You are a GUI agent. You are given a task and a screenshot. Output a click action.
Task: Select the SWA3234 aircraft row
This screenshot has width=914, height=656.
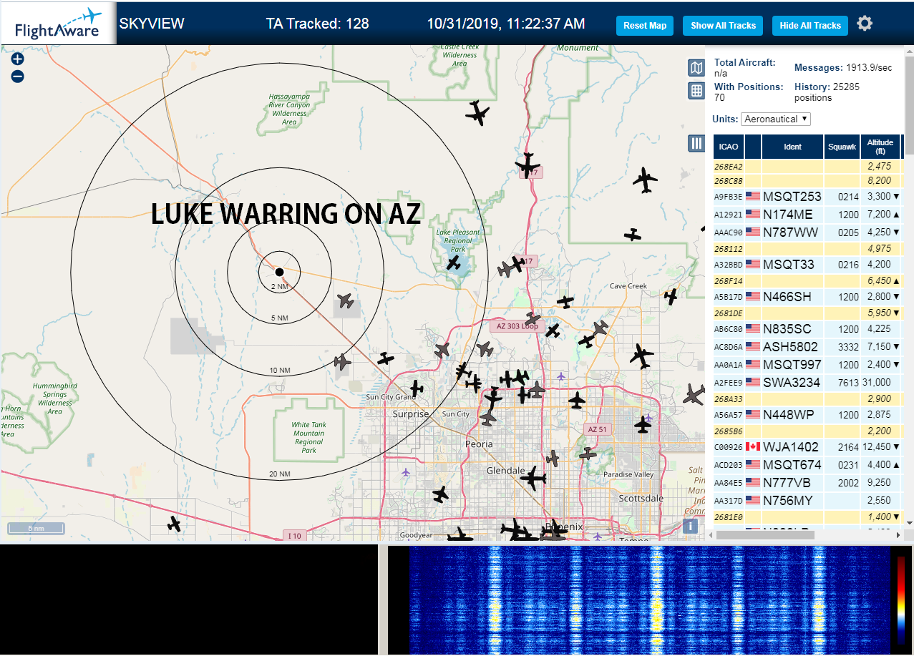point(807,383)
